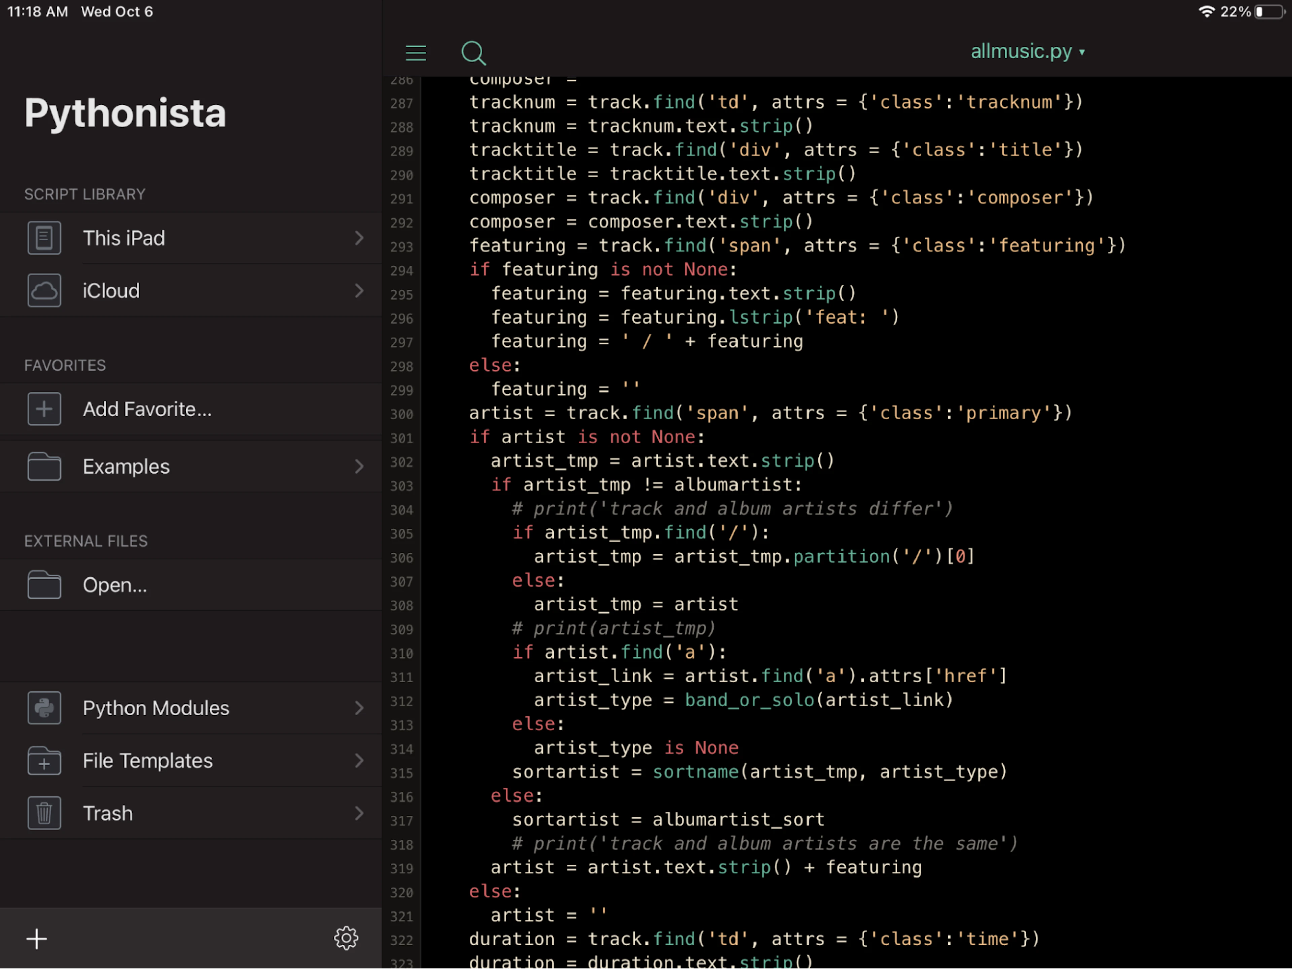This screenshot has height=969, width=1292.
Task: Place cursor on 'composer = composer.text.strip()' line
Action: (641, 222)
